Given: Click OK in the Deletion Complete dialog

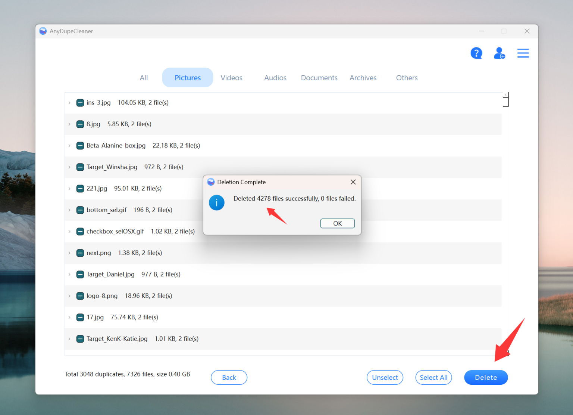Looking at the screenshot, I should 337,223.
